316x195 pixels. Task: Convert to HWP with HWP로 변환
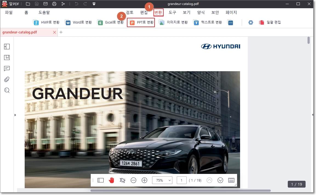46,22
